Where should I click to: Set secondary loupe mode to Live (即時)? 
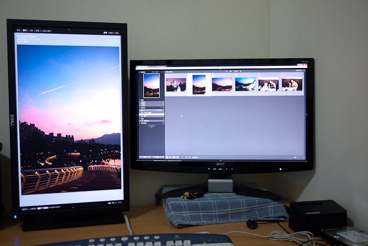(x=111, y=33)
